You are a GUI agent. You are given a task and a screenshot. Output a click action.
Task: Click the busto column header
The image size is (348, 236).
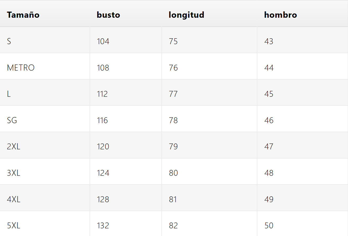click(108, 15)
